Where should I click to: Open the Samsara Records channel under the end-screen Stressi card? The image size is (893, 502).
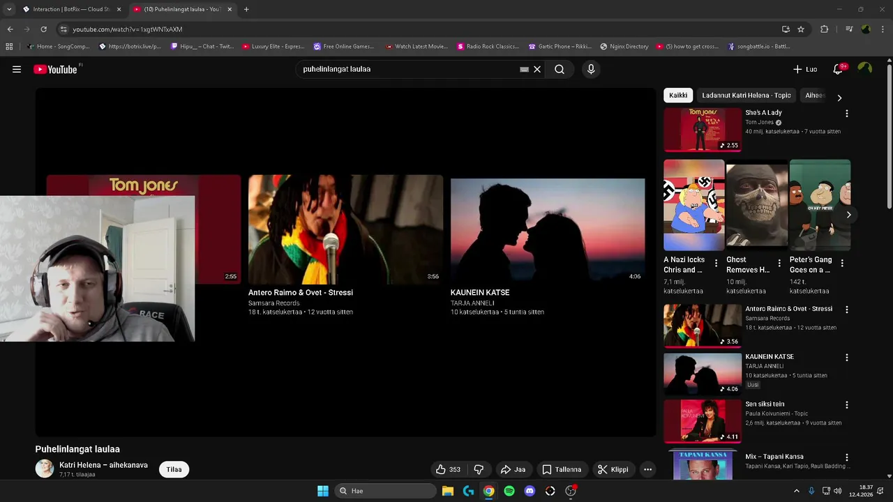click(x=273, y=303)
